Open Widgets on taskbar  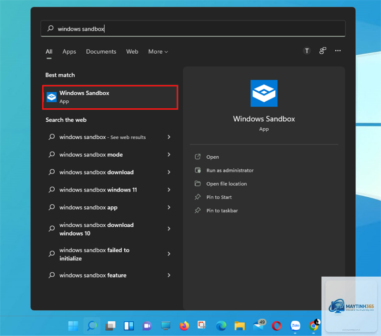point(129,326)
